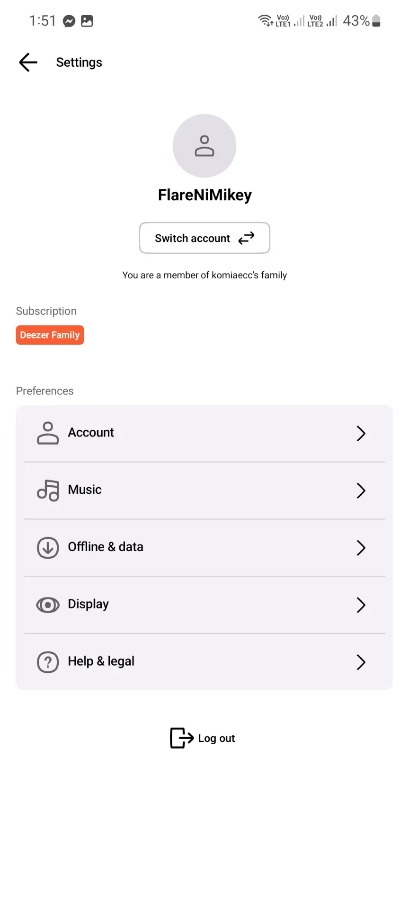This screenshot has width=409, height=909.
Task: Select the Deezer Family subscription badge
Action: pyautogui.click(x=50, y=335)
